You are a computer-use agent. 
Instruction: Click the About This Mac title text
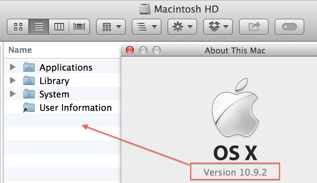click(235, 51)
